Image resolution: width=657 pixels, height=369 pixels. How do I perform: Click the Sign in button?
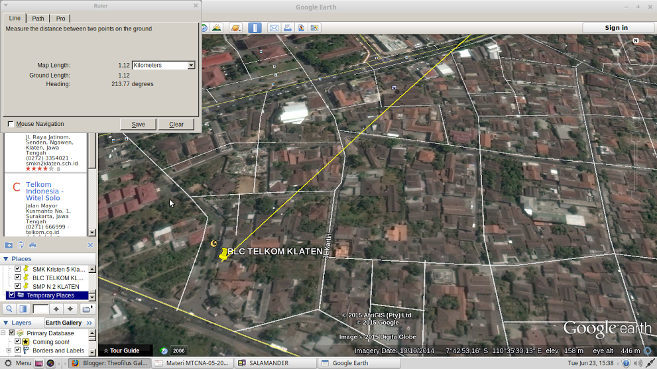[x=617, y=28]
